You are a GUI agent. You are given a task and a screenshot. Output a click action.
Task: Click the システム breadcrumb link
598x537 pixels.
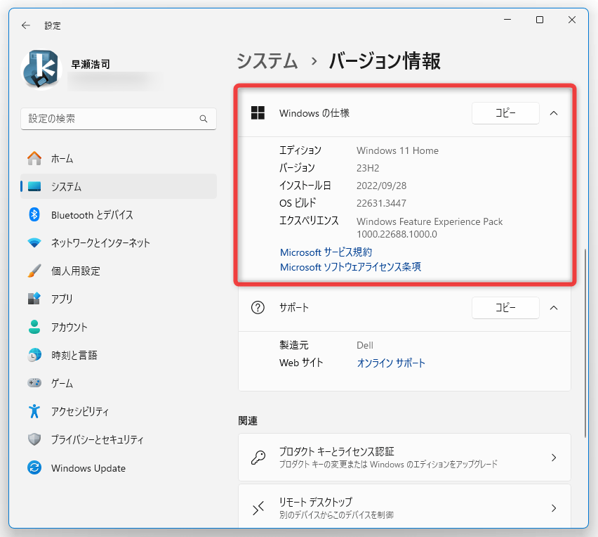point(267,61)
